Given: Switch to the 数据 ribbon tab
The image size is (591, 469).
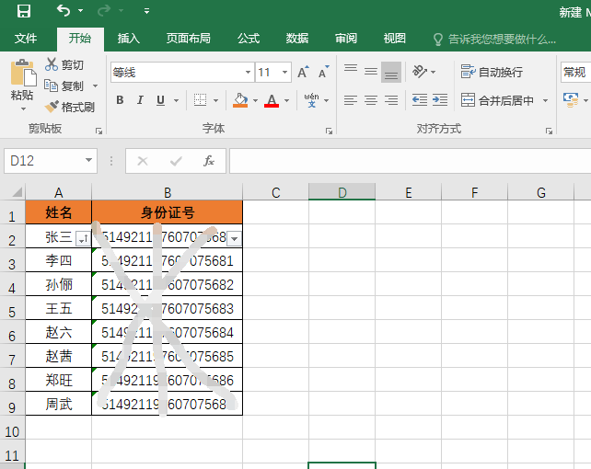Looking at the screenshot, I should point(297,39).
